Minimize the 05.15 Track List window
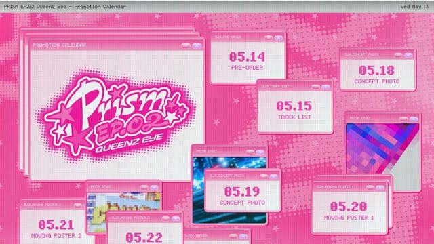Screen dimensions: 434x244 click(x=315, y=87)
